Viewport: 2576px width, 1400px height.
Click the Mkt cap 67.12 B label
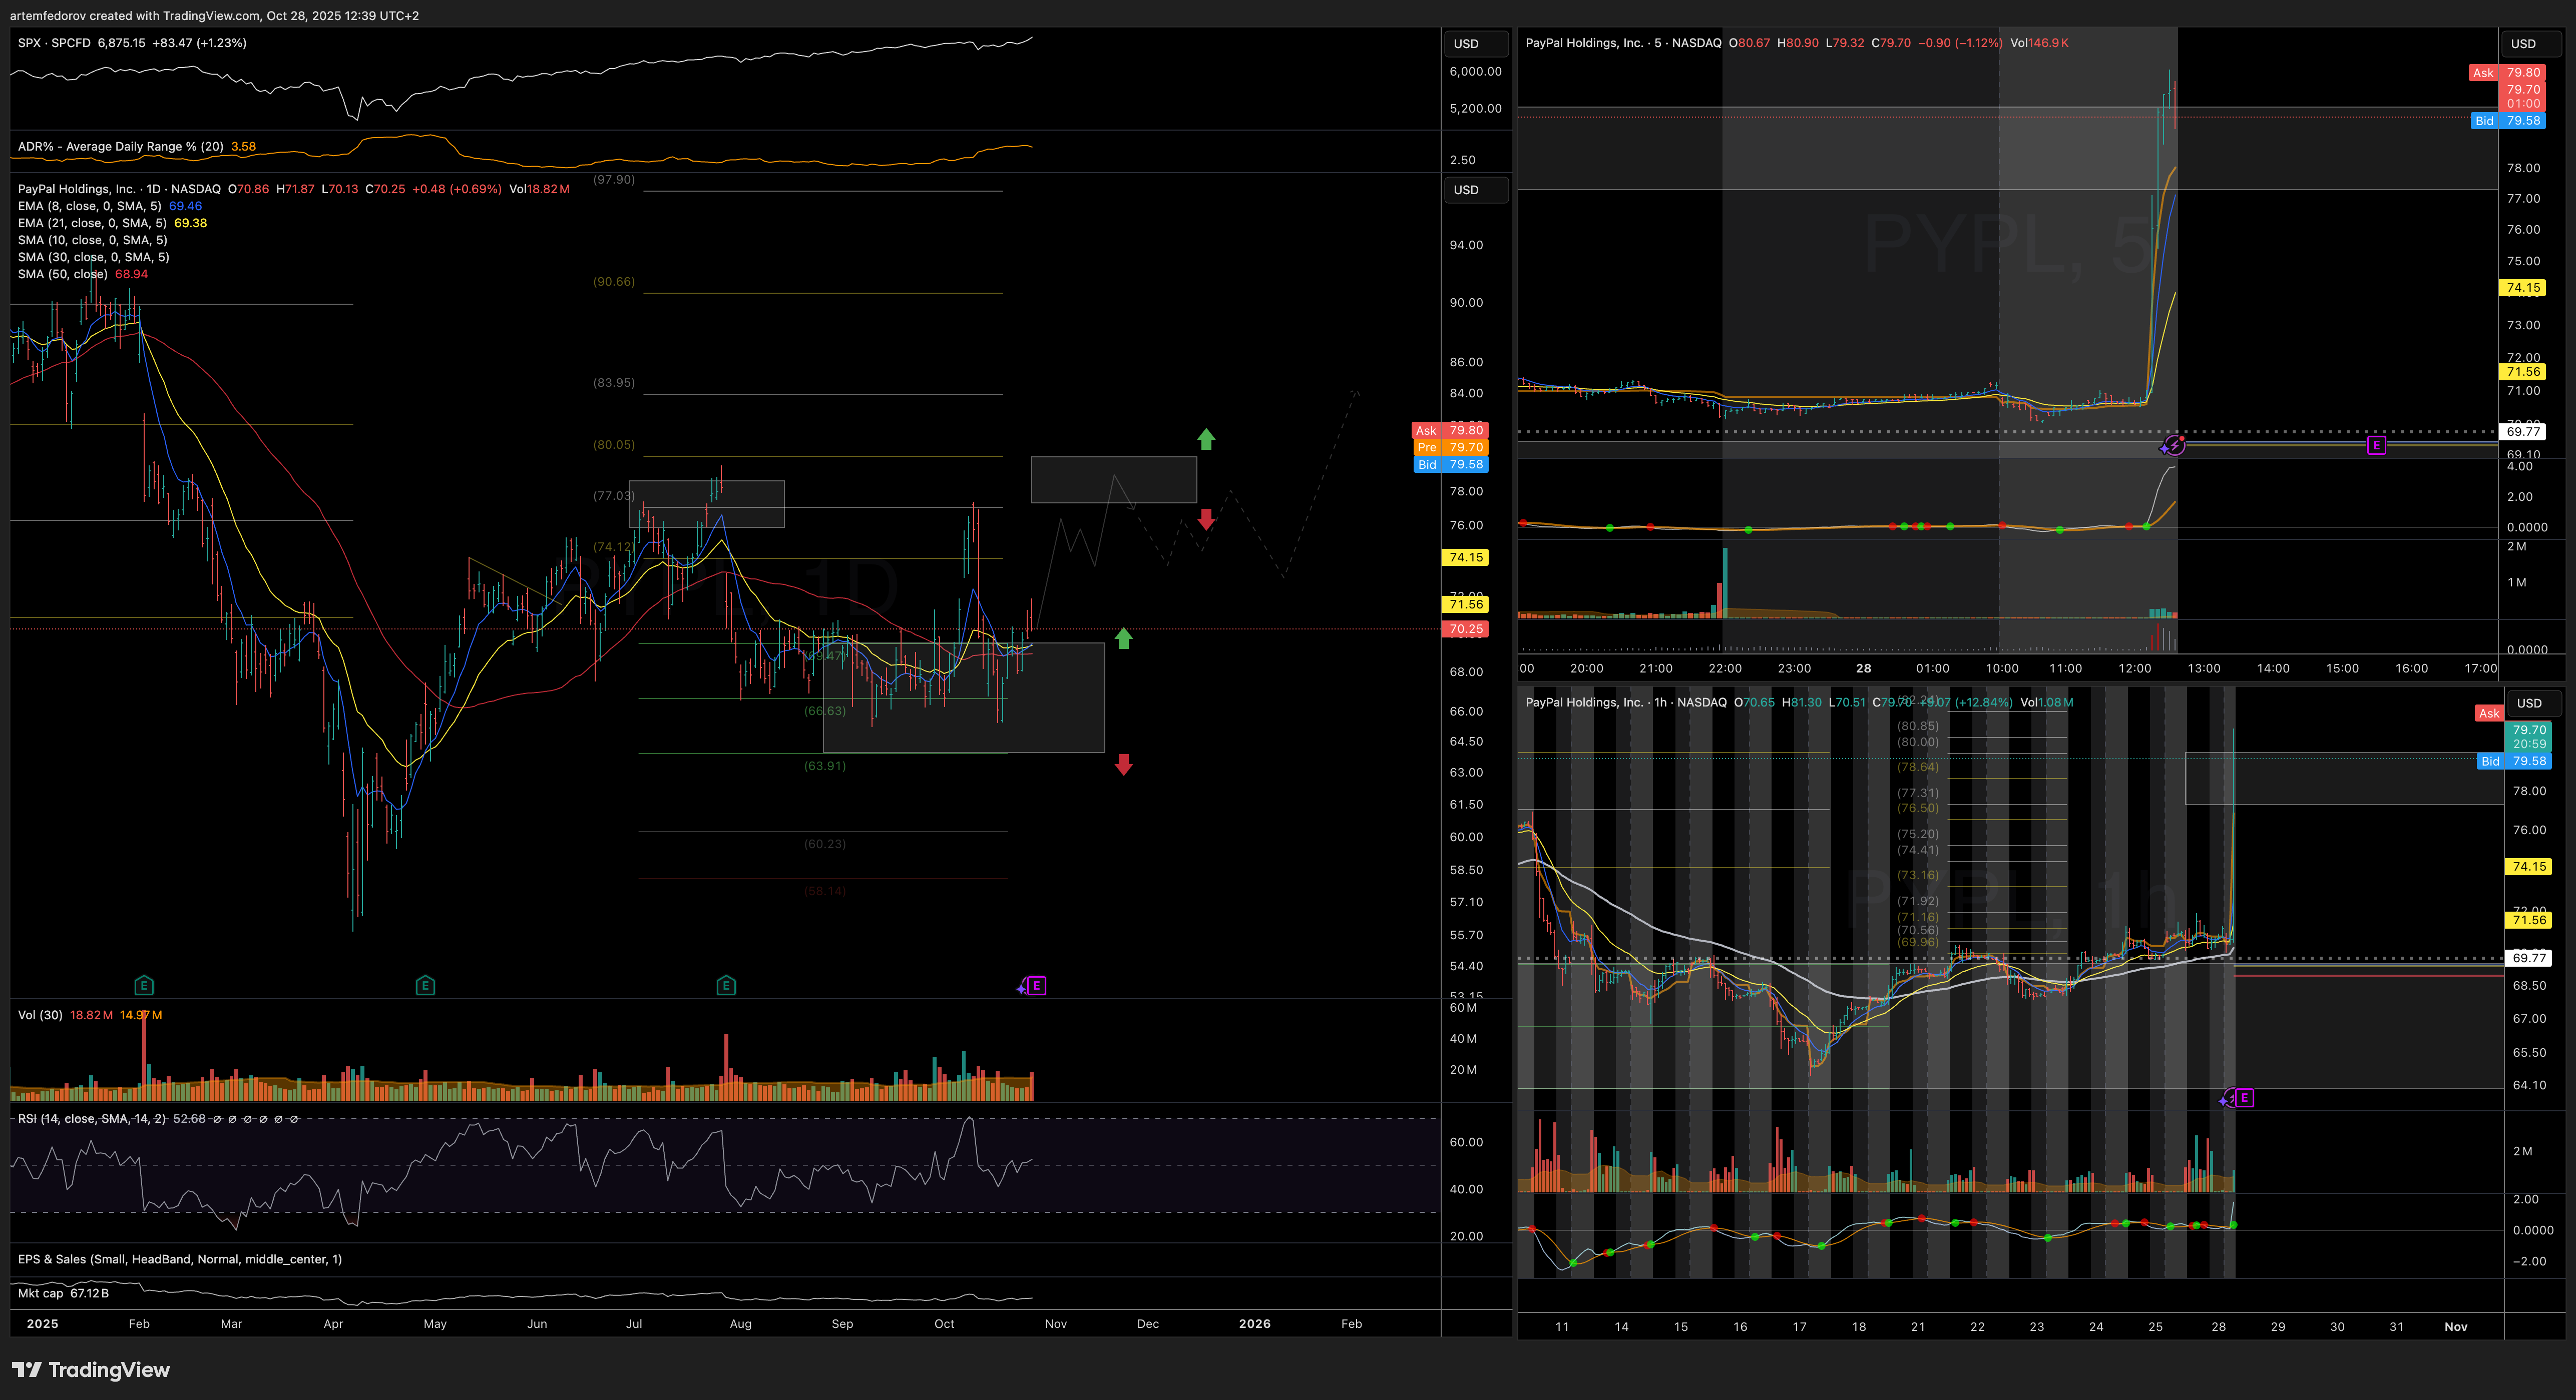tap(64, 1293)
